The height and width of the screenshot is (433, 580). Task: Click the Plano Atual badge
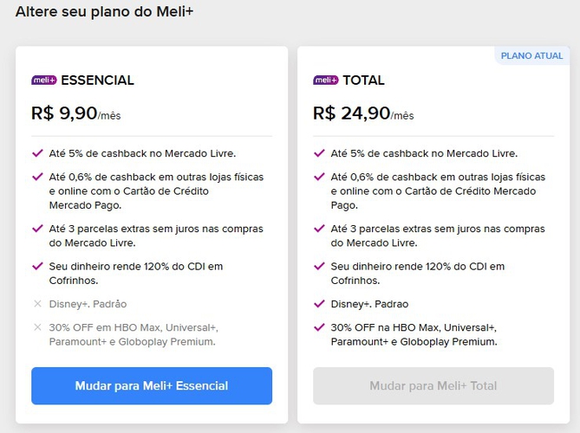coord(531,56)
